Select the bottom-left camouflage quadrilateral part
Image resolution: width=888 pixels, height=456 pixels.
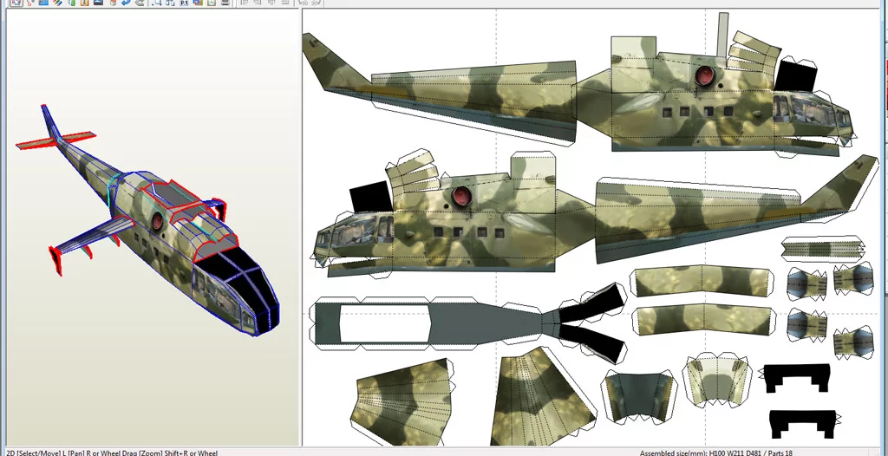click(x=402, y=401)
